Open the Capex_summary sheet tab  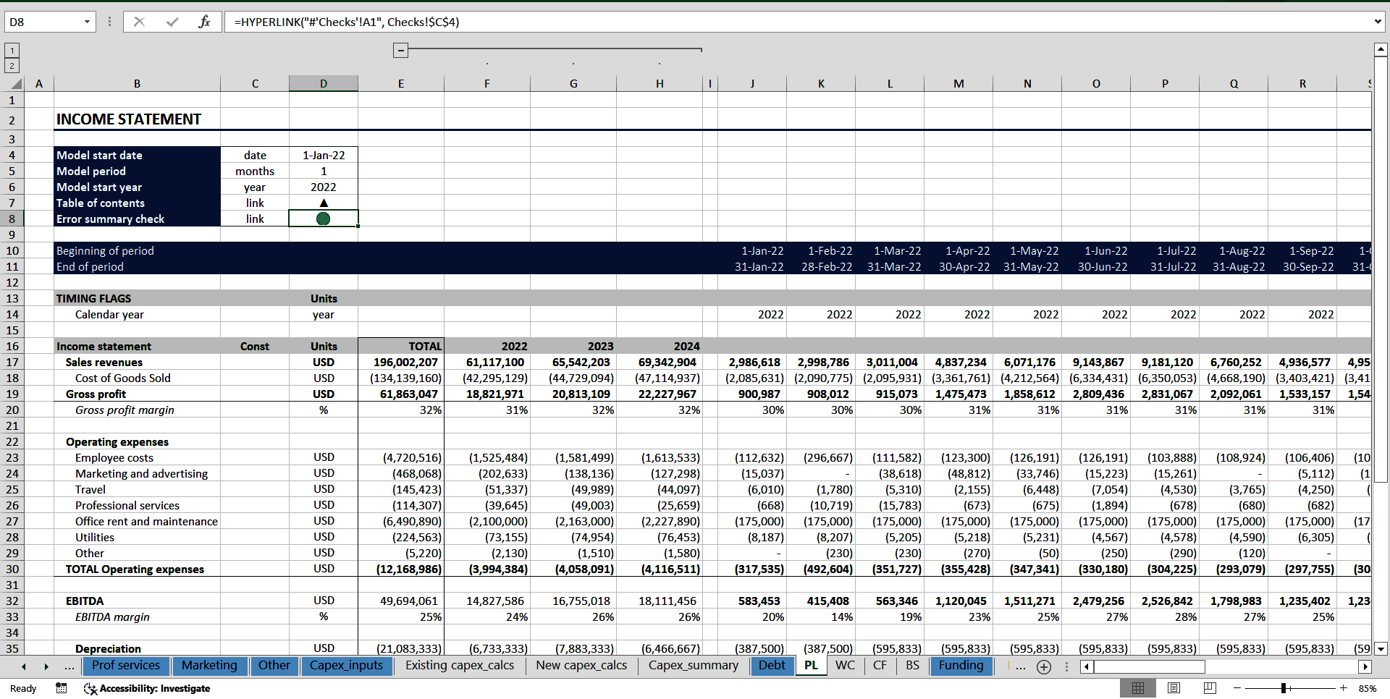(694, 665)
